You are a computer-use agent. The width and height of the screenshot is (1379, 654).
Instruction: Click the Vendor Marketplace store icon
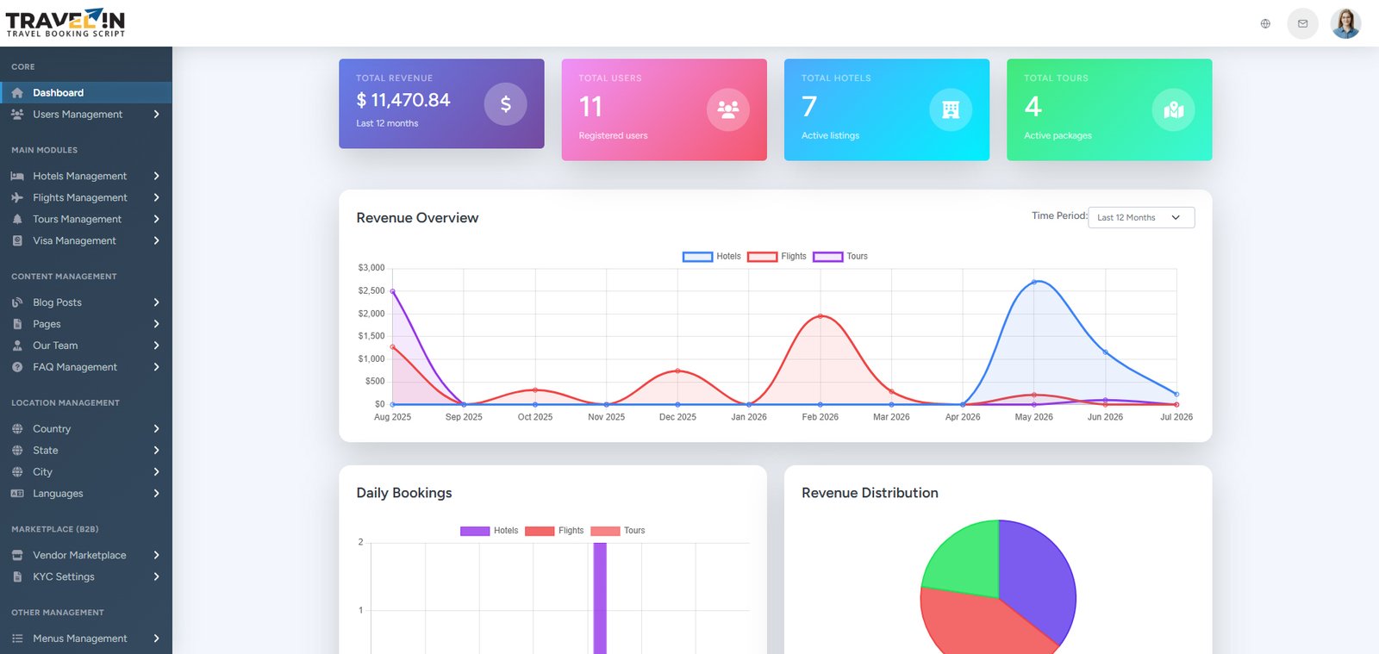[x=17, y=556]
